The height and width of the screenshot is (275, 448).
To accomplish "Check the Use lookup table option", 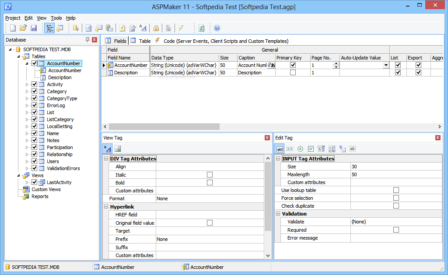I will click(396, 190).
